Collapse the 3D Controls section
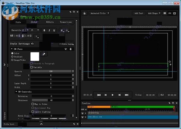This screenshot has height=129, width=181. coord(16,92)
